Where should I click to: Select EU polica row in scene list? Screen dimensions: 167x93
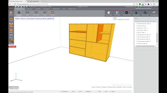pos(142,44)
